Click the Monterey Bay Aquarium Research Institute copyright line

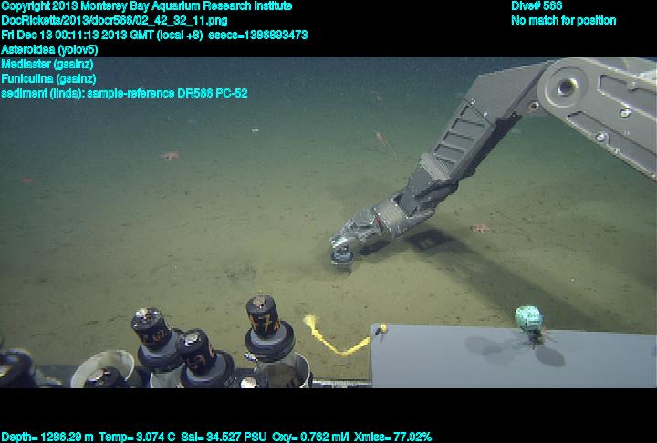[x=147, y=6]
